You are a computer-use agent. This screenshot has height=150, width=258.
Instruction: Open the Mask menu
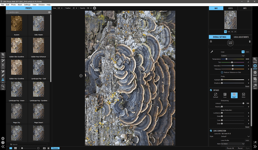point(20,5)
